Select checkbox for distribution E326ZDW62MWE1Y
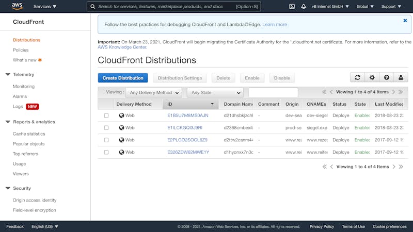Screen dimensions: 413x232 point(106,152)
